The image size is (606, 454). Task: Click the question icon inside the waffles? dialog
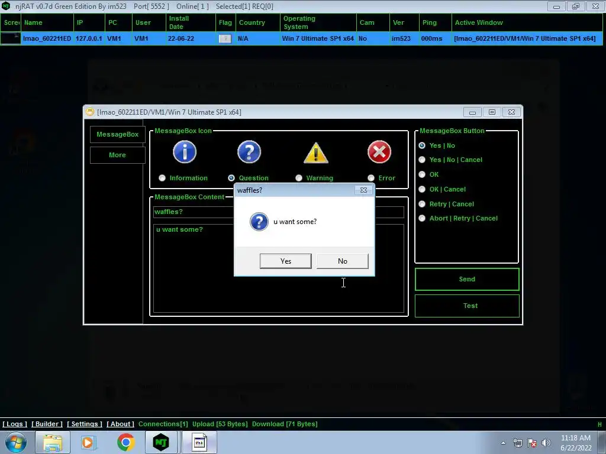tap(259, 222)
